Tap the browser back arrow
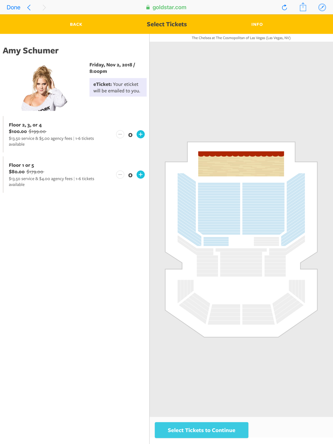This screenshot has width=333, height=444. pos(29,7)
